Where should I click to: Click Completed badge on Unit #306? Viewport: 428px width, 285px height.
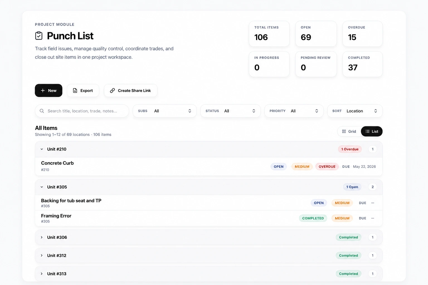[x=349, y=237]
